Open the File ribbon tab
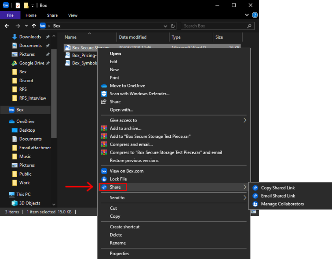The width and height of the screenshot is (332, 259). [10, 15]
